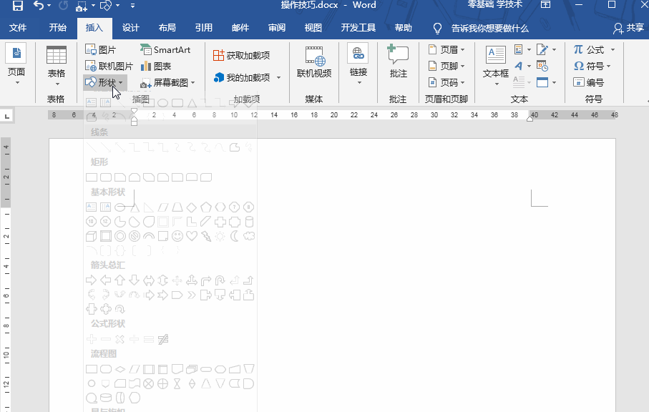The image size is (649, 412).
Task: Insert a SmartArt graphic
Action: [x=165, y=49]
